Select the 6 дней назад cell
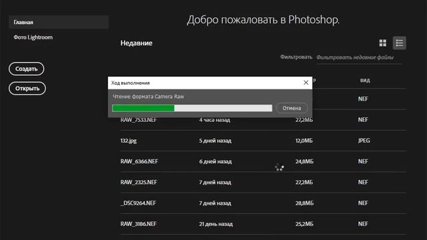Viewport: 427px width, 240px height. click(x=215, y=161)
